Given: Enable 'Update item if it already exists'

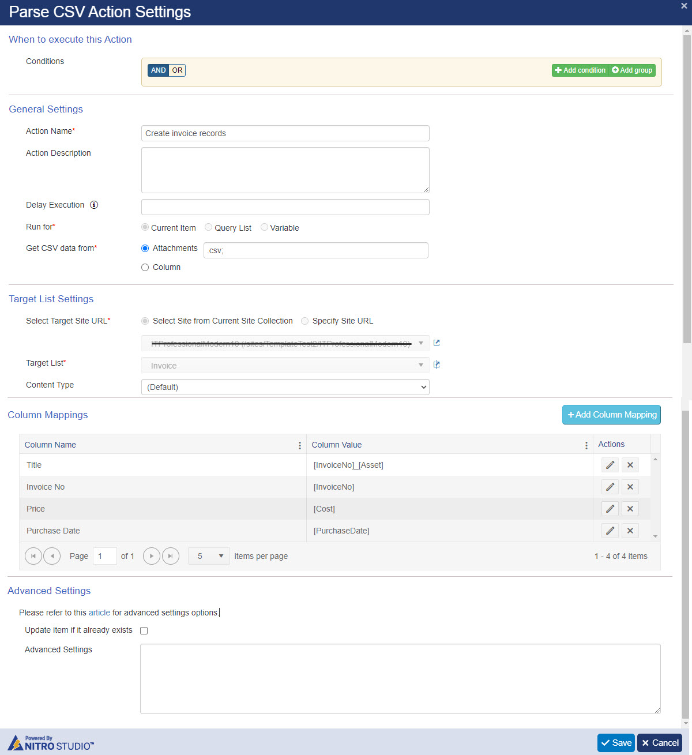Looking at the screenshot, I should click(144, 630).
